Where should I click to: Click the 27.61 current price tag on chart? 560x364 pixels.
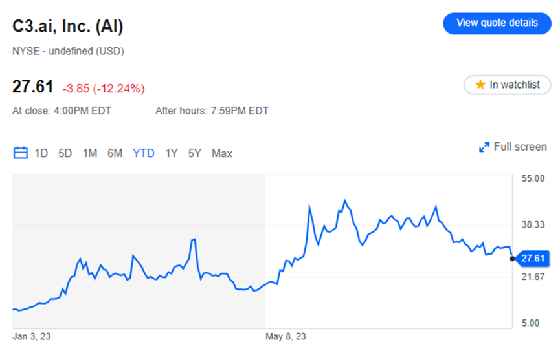(534, 259)
